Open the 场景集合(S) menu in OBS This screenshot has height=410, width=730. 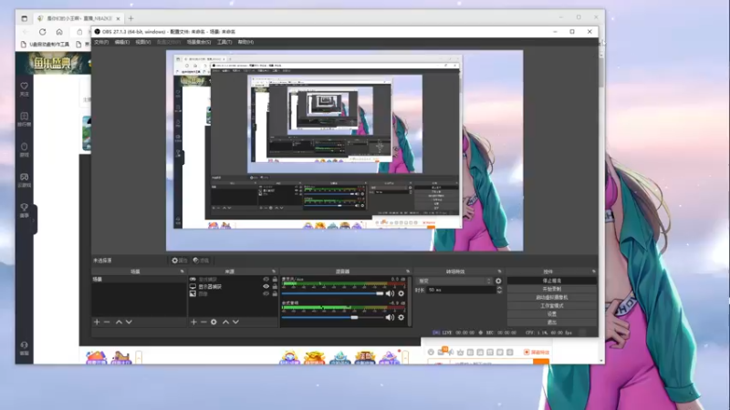coord(199,42)
